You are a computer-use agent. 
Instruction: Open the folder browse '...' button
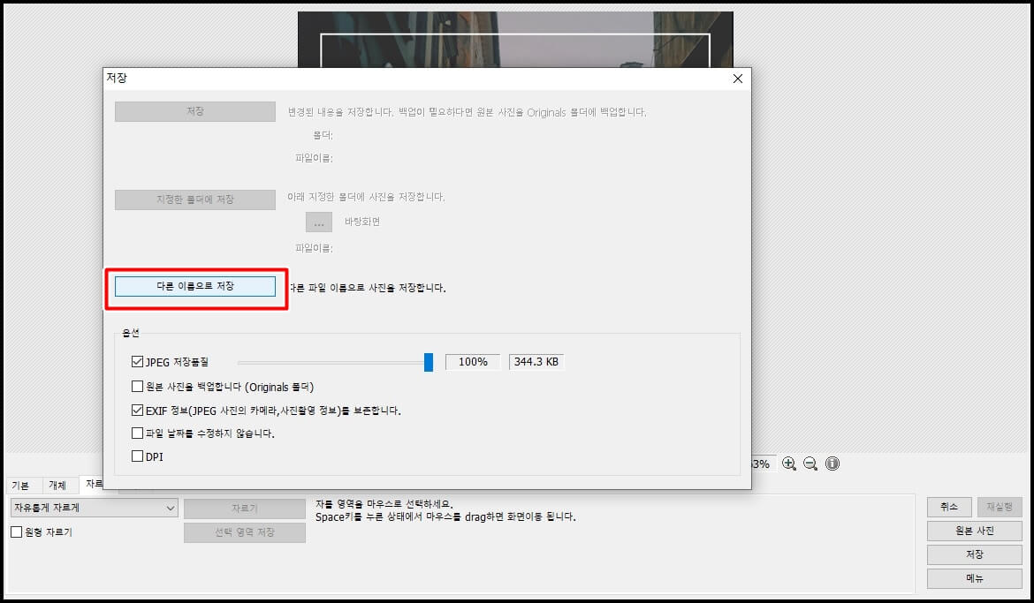(318, 222)
